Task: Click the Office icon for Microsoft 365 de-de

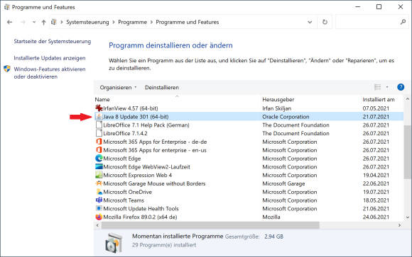Action: [99, 142]
